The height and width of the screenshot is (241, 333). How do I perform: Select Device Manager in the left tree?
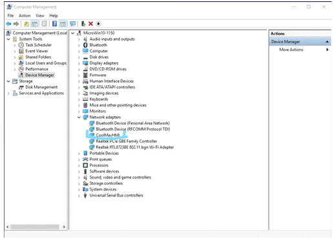[39, 75]
